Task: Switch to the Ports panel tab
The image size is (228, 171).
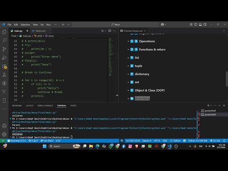Action: [73, 105]
